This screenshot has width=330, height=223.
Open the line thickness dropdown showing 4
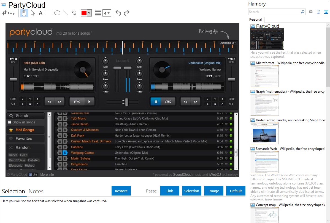click(x=107, y=13)
